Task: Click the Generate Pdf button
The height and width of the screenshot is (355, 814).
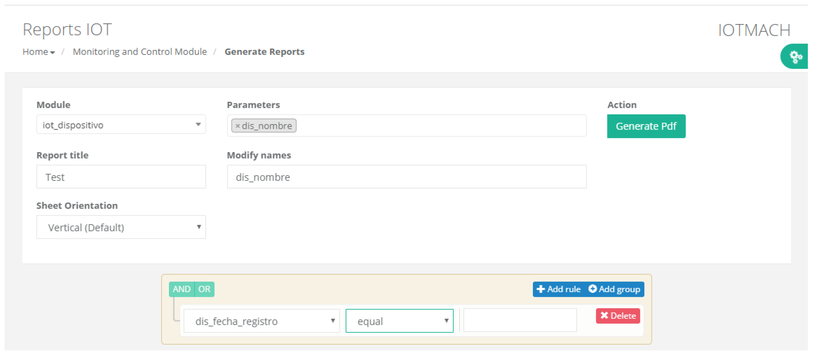Action: tap(646, 126)
